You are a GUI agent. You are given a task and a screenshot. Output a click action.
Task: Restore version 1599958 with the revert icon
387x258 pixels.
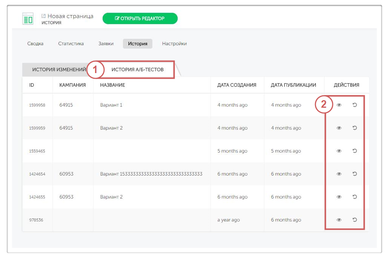[x=355, y=105]
